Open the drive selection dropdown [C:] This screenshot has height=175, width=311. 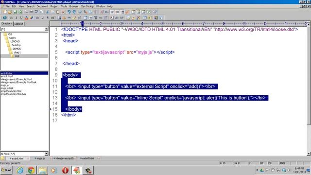46,29
